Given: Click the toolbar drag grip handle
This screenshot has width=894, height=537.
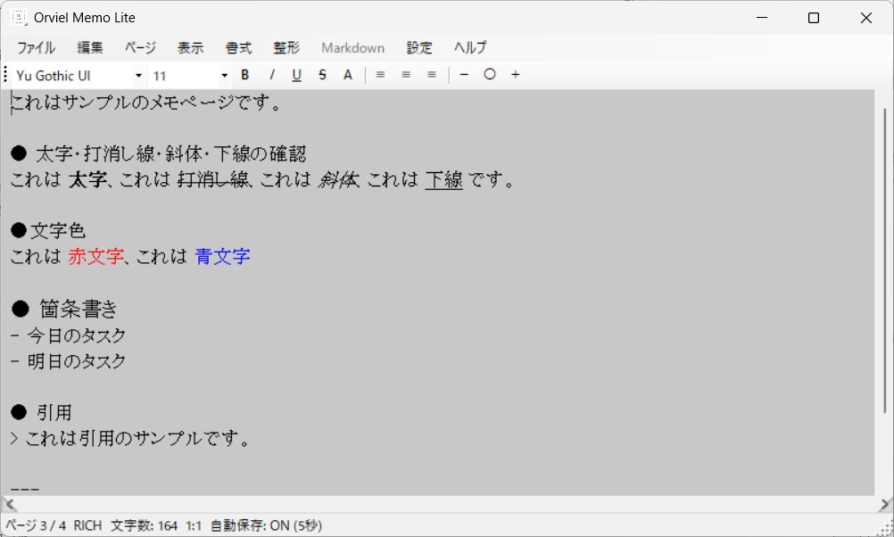Looking at the screenshot, I should (5, 75).
